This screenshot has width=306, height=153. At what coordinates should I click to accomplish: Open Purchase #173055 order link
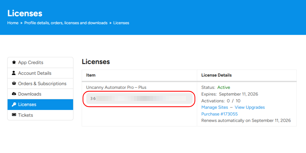(x=219, y=114)
